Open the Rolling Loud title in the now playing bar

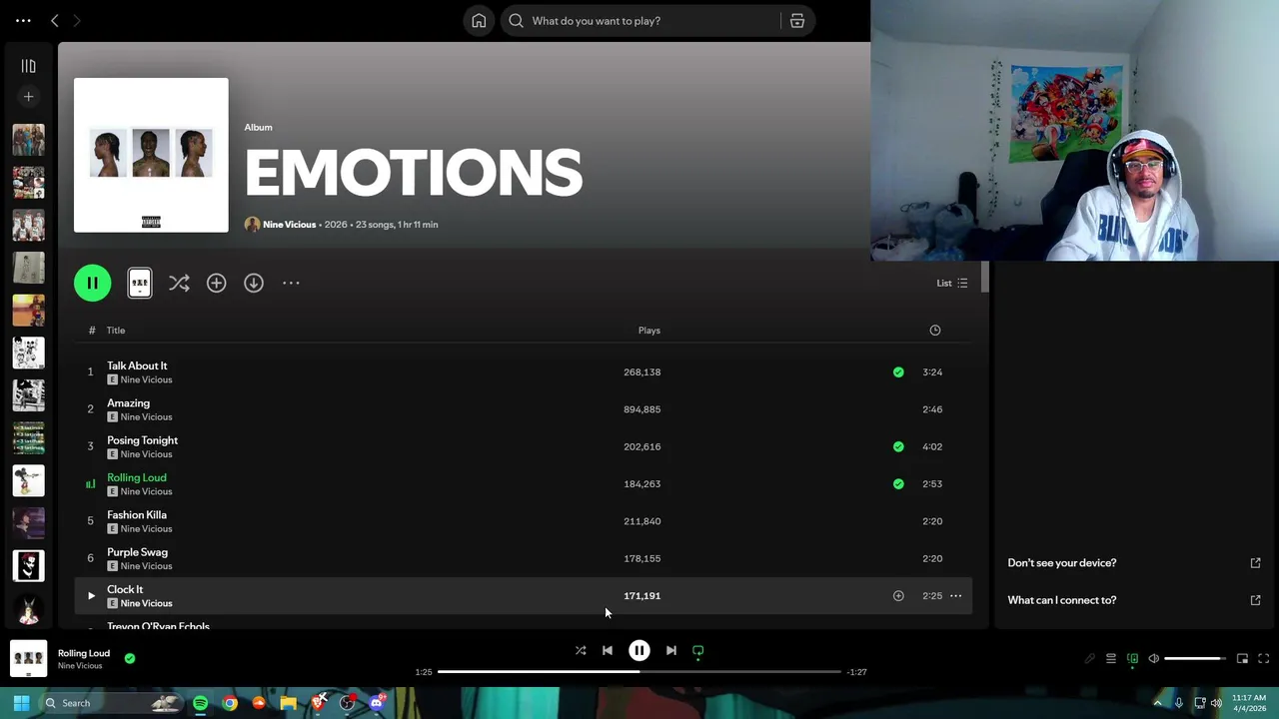pos(84,653)
